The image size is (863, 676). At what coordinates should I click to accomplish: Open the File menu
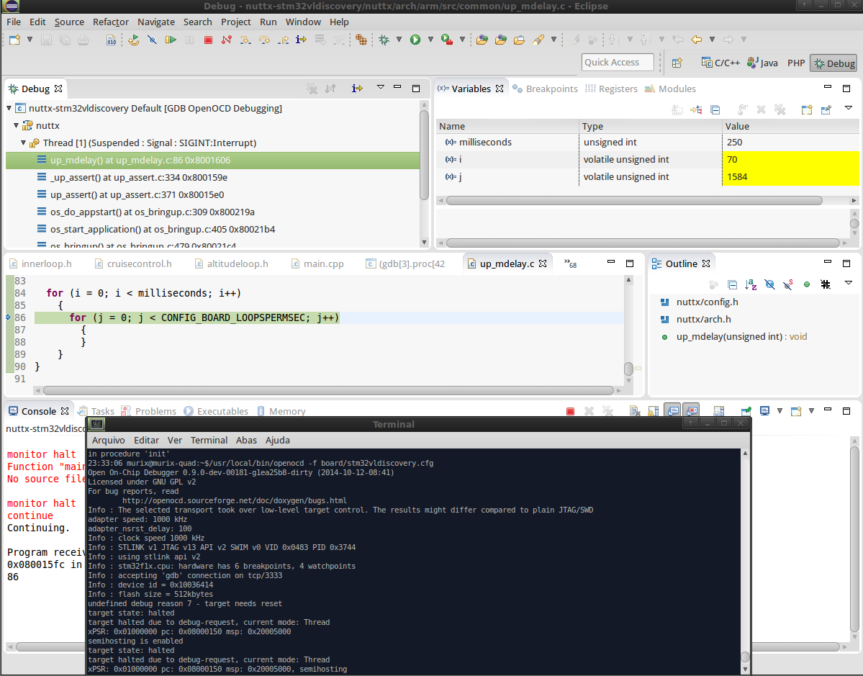point(14,22)
